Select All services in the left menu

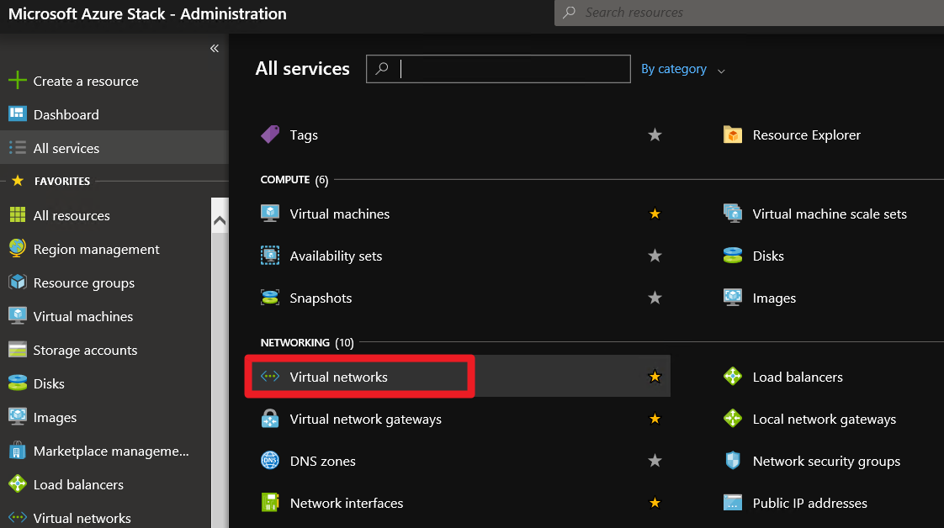(66, 148)
